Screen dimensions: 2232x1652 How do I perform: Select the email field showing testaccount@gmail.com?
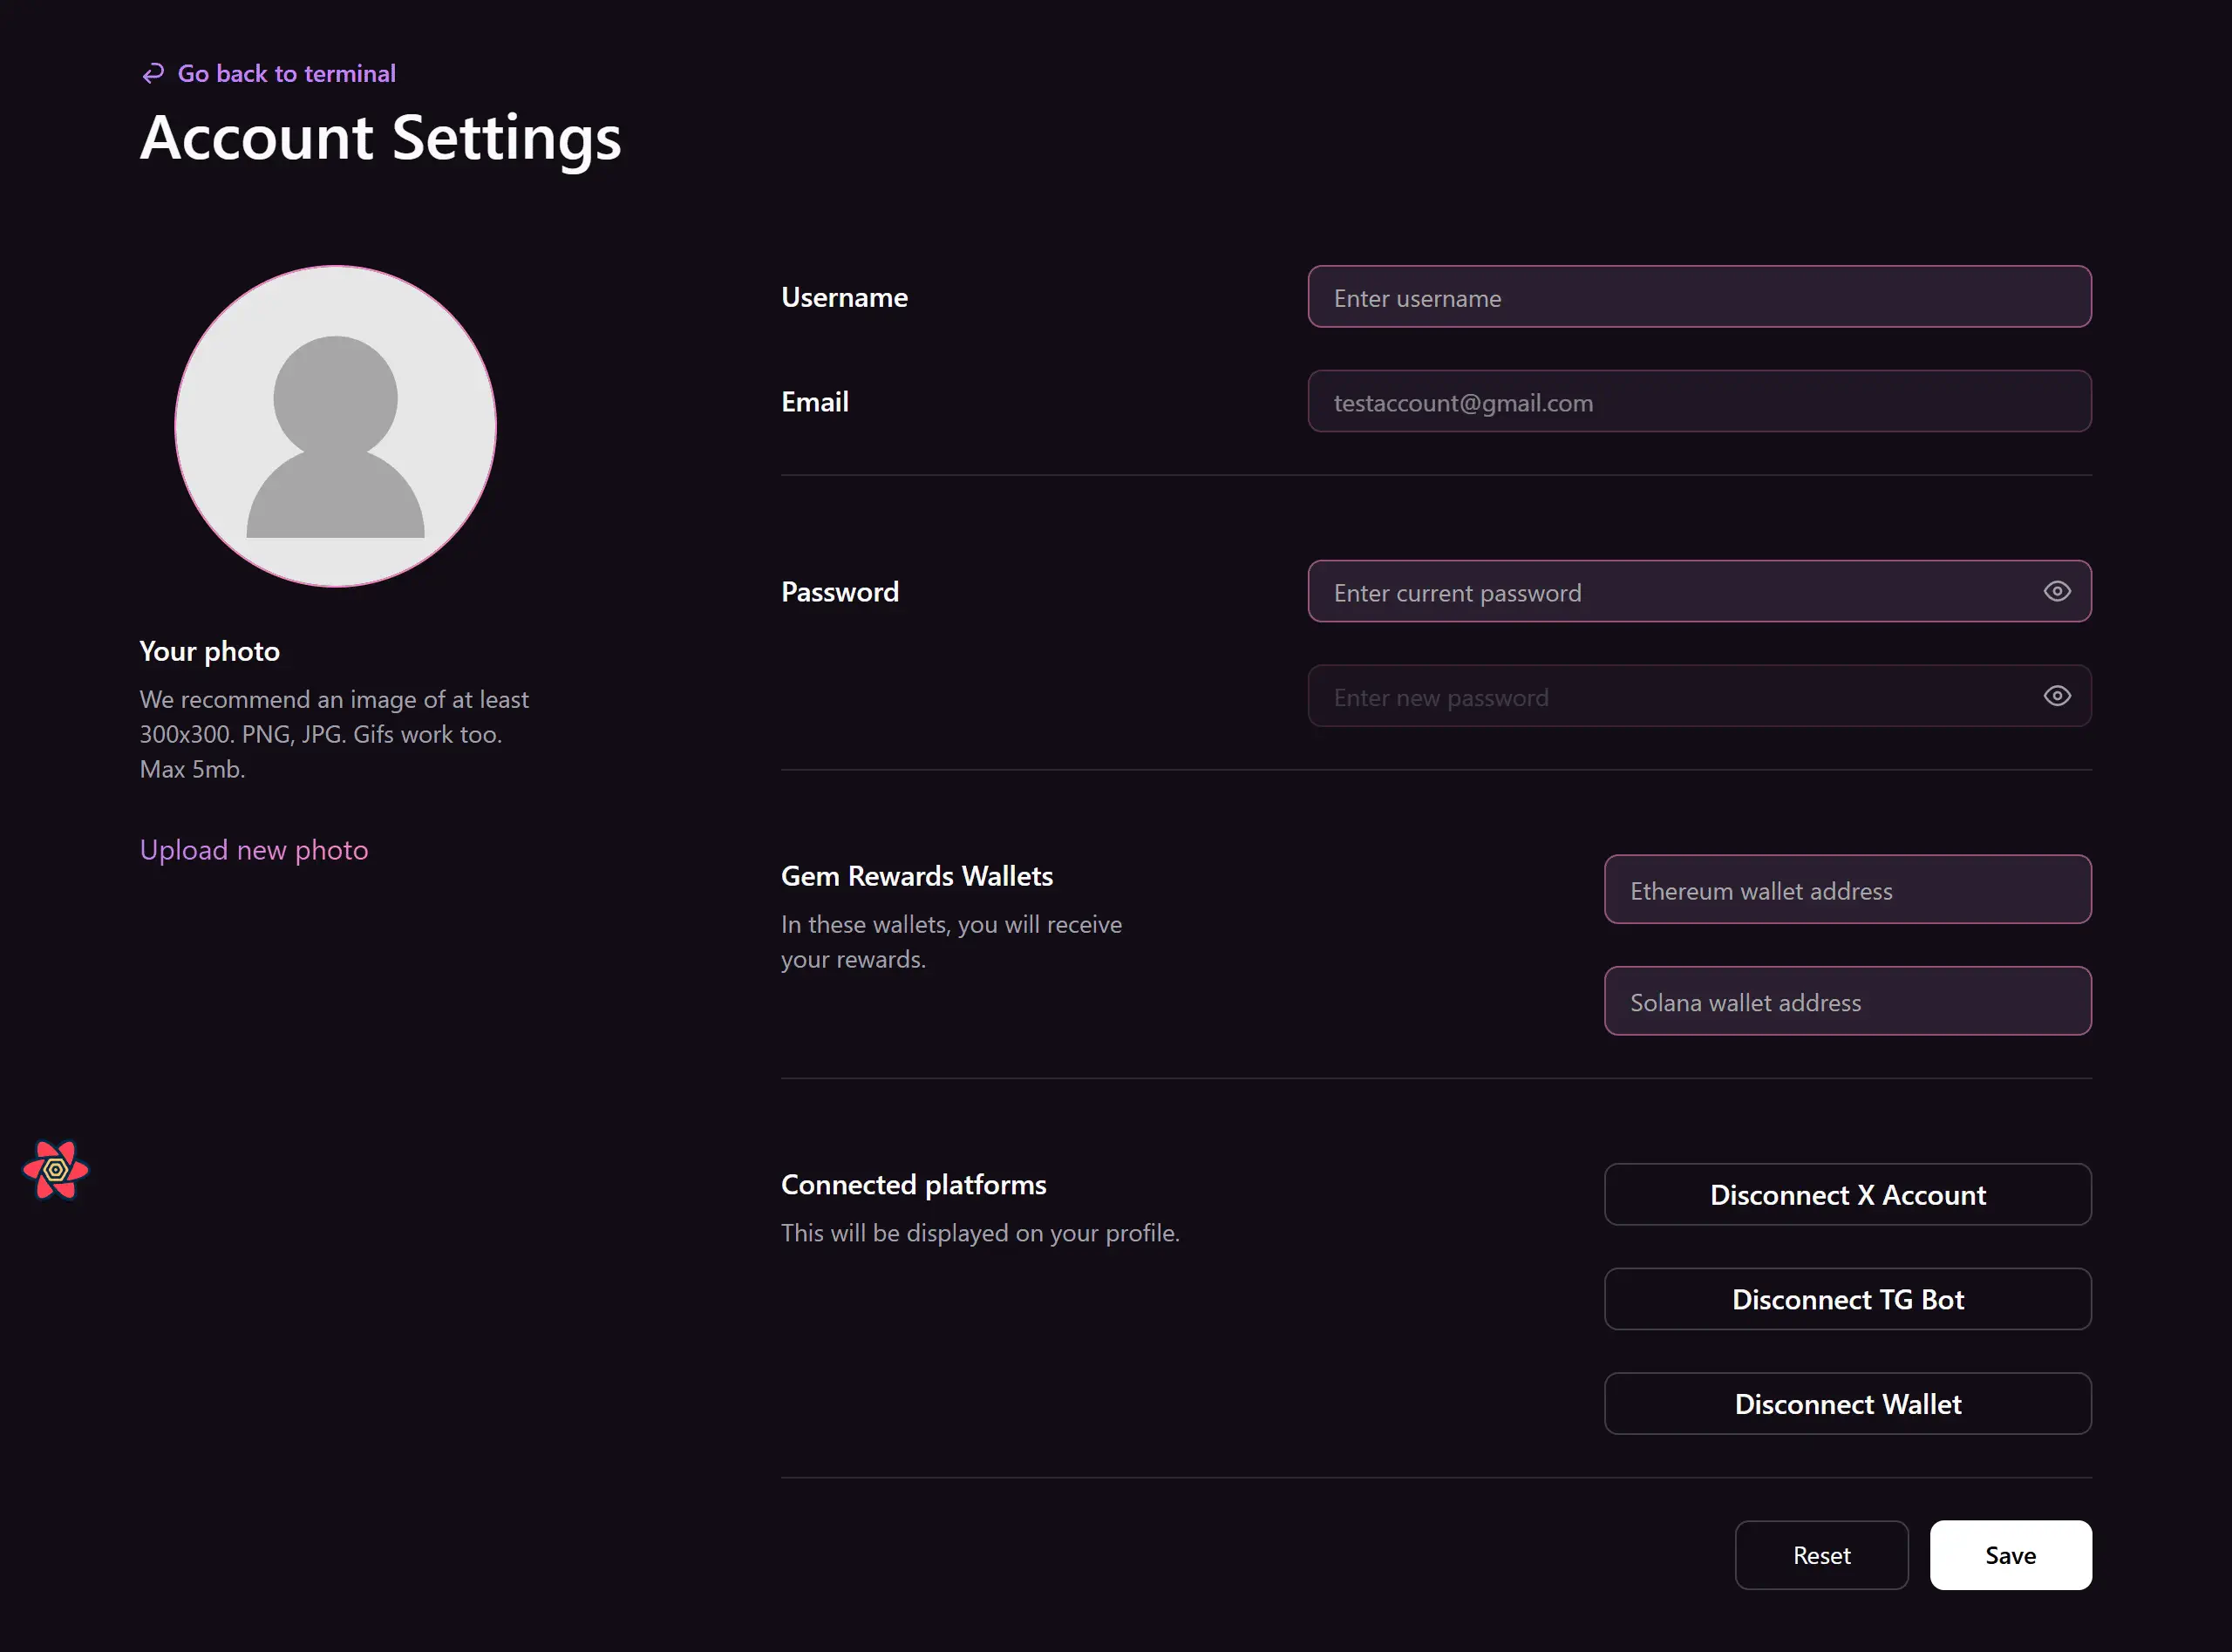point(1698,402)
